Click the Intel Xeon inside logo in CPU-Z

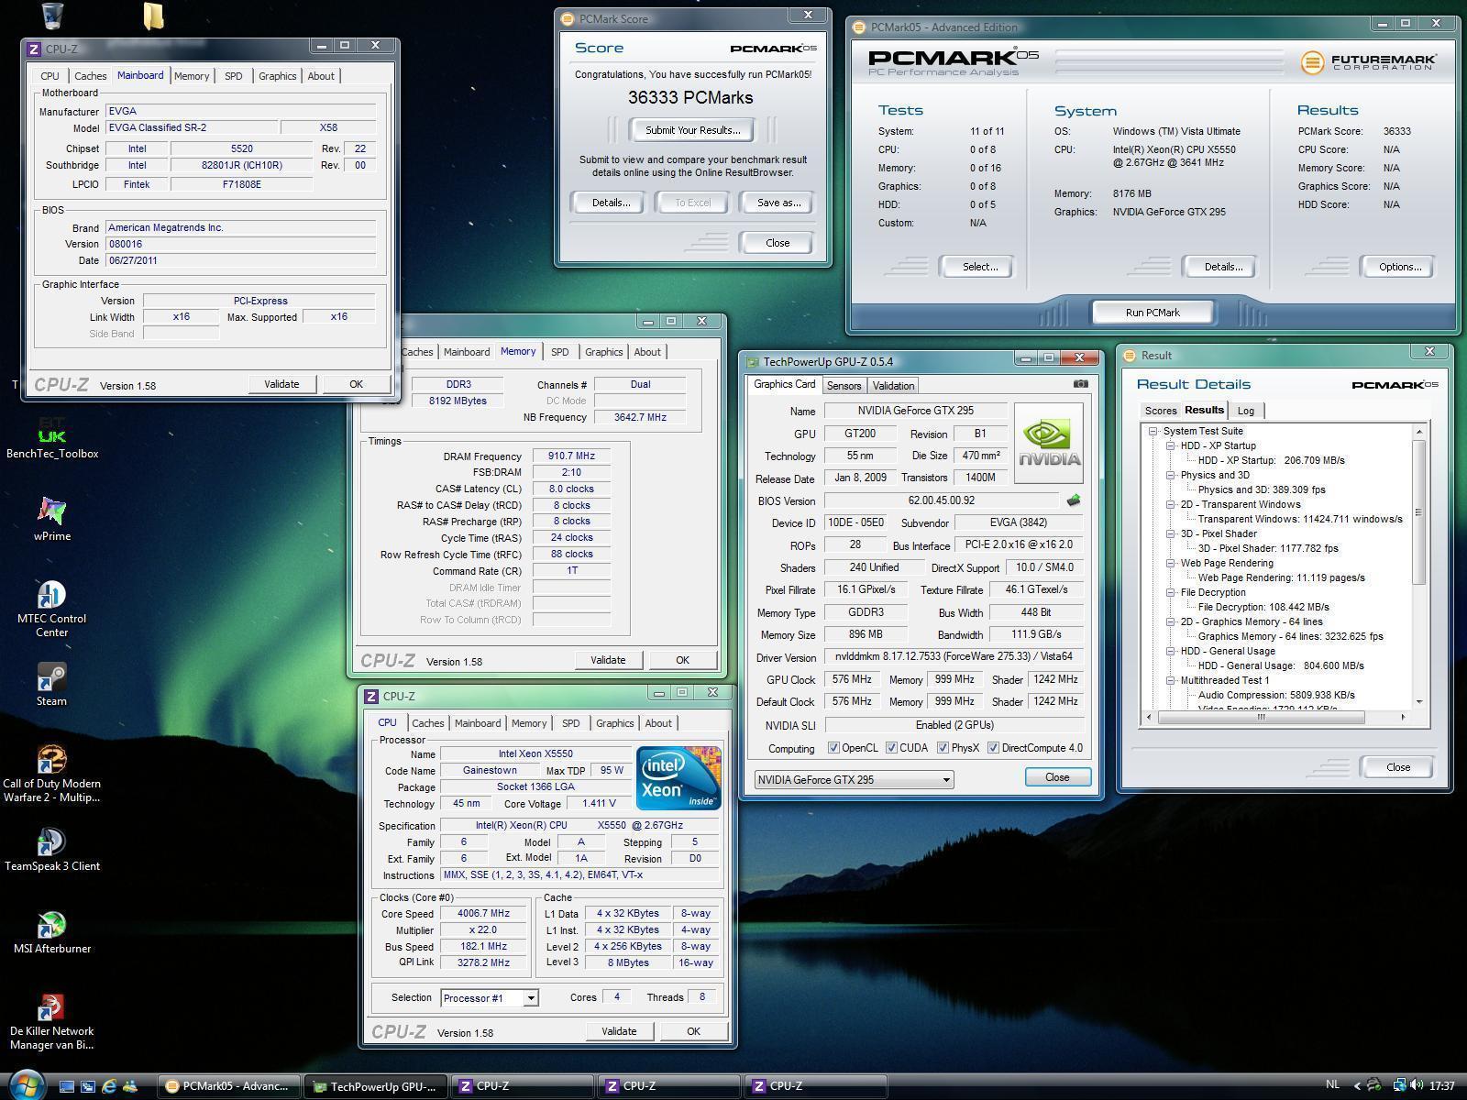678,778
